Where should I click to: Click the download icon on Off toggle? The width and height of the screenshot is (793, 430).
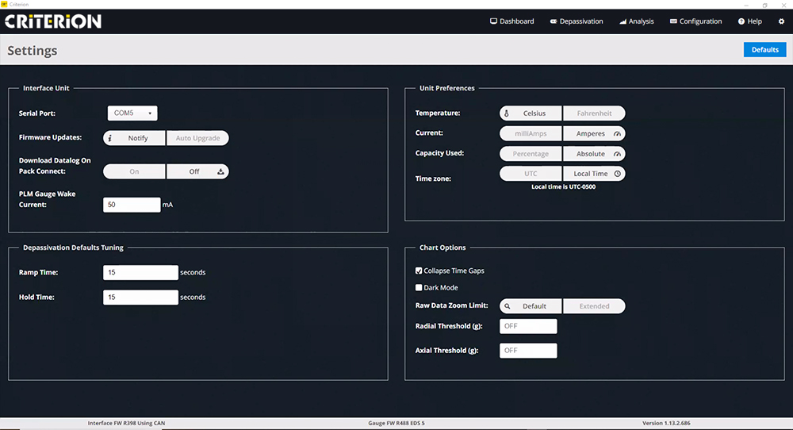pos(221,171)
